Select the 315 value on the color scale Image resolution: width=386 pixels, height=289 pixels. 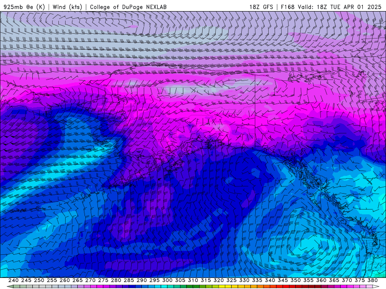click(206, 280)
